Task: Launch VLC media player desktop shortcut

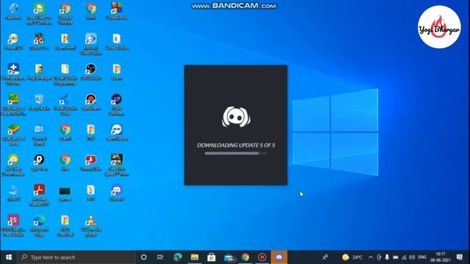Action: pos(91,225)
